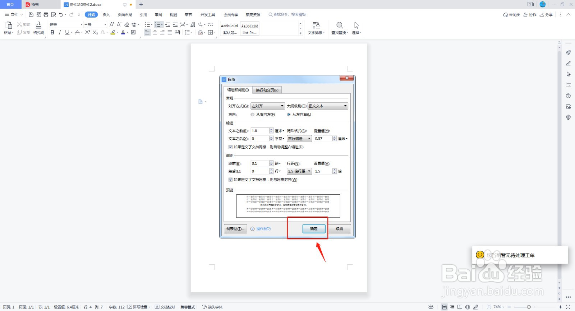Click the Save icon in quick toolbar

point(31,15)
